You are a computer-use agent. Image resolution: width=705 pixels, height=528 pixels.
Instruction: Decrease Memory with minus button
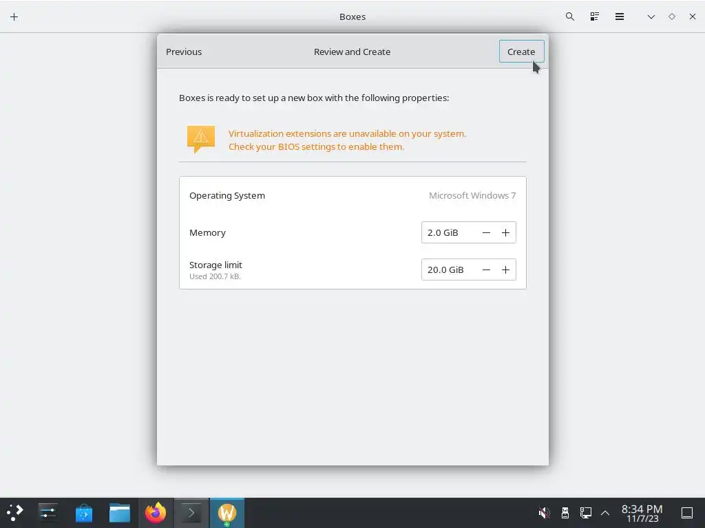click(x=486, y=232)
